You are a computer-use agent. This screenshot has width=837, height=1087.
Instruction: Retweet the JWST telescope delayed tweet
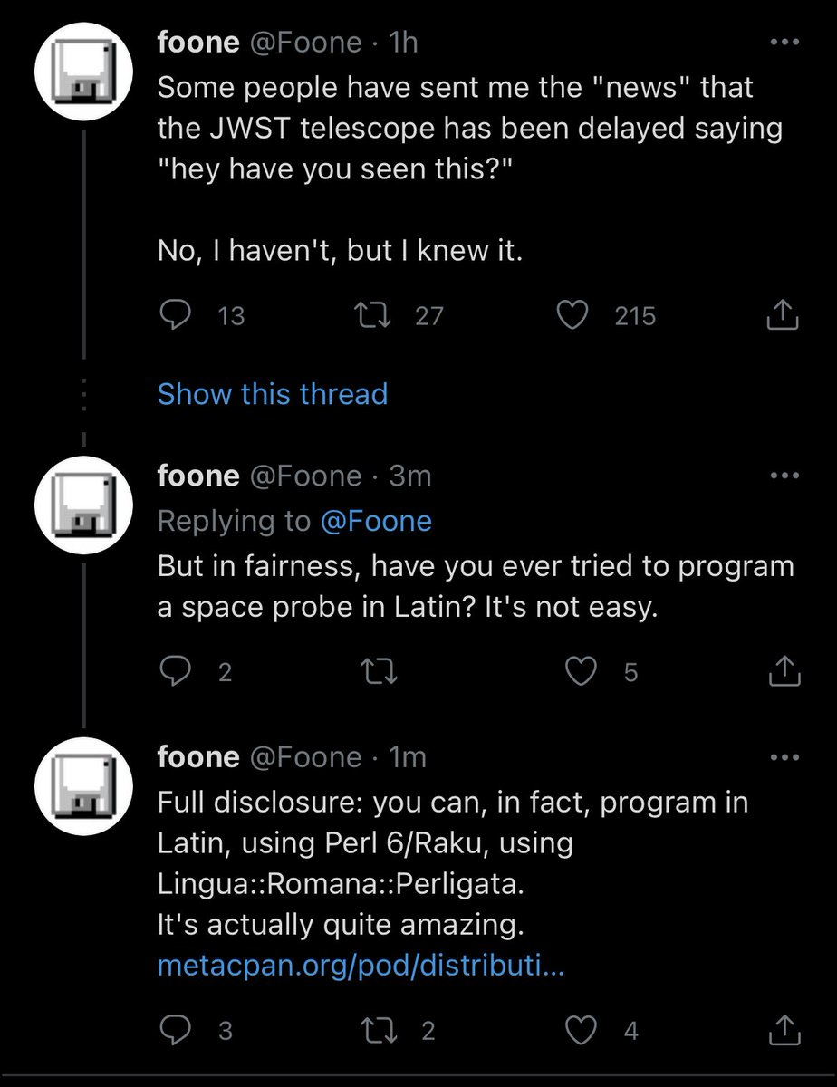click(374, 315)
